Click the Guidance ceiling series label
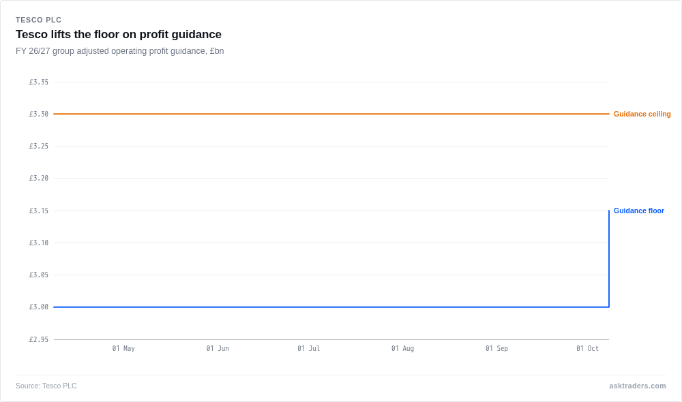This screenshot has width=682, height=402. [642, 114]
